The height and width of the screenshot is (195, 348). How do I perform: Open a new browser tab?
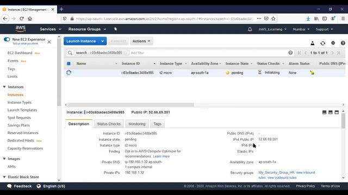pyautogui.click(x=61, y=9)
